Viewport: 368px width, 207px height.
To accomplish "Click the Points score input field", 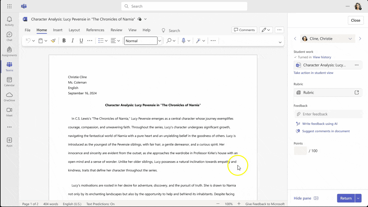I will (300, 151).
